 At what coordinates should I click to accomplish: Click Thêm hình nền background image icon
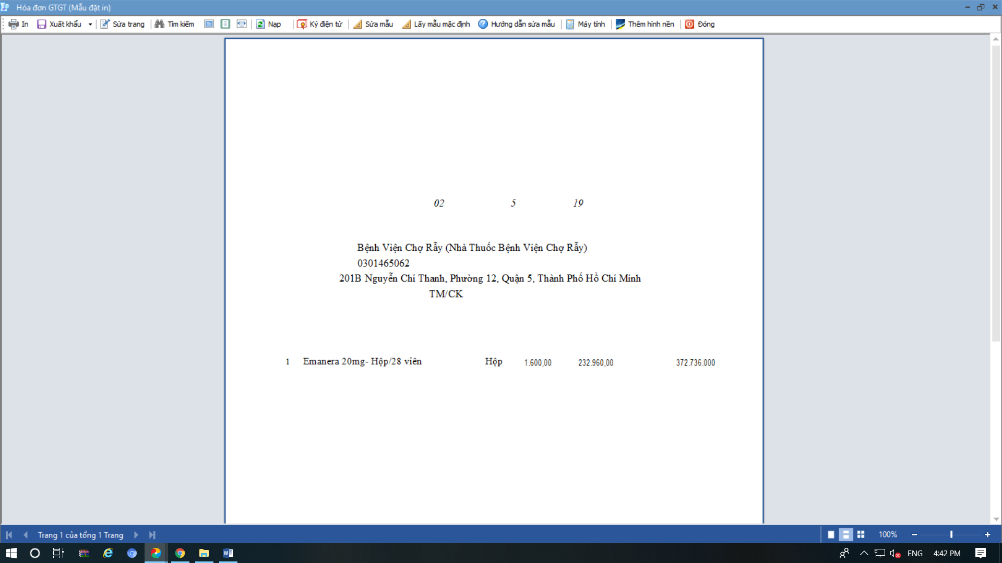(621, 24)
